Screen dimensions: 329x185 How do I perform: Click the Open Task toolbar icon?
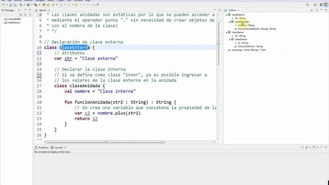pos(48,5)
